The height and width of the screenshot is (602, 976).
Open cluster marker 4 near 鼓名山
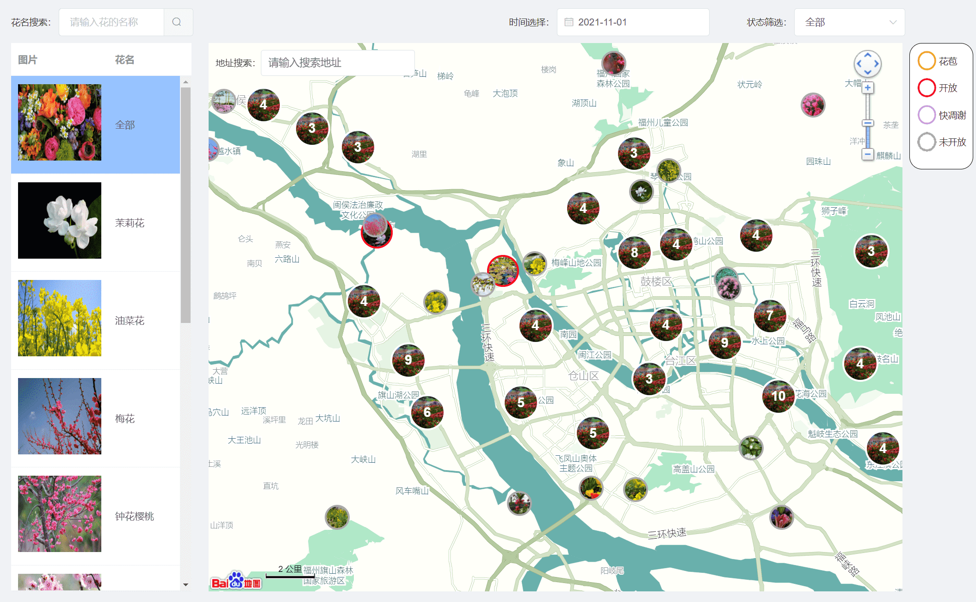[x=860, y=364]
